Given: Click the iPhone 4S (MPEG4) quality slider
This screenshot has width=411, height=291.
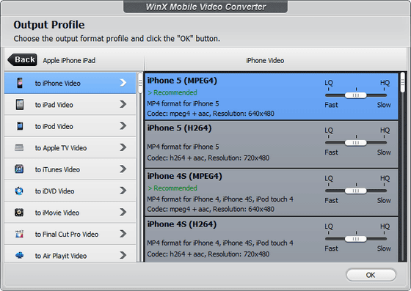Looking at the screenshot, I should tap(356, 191).
